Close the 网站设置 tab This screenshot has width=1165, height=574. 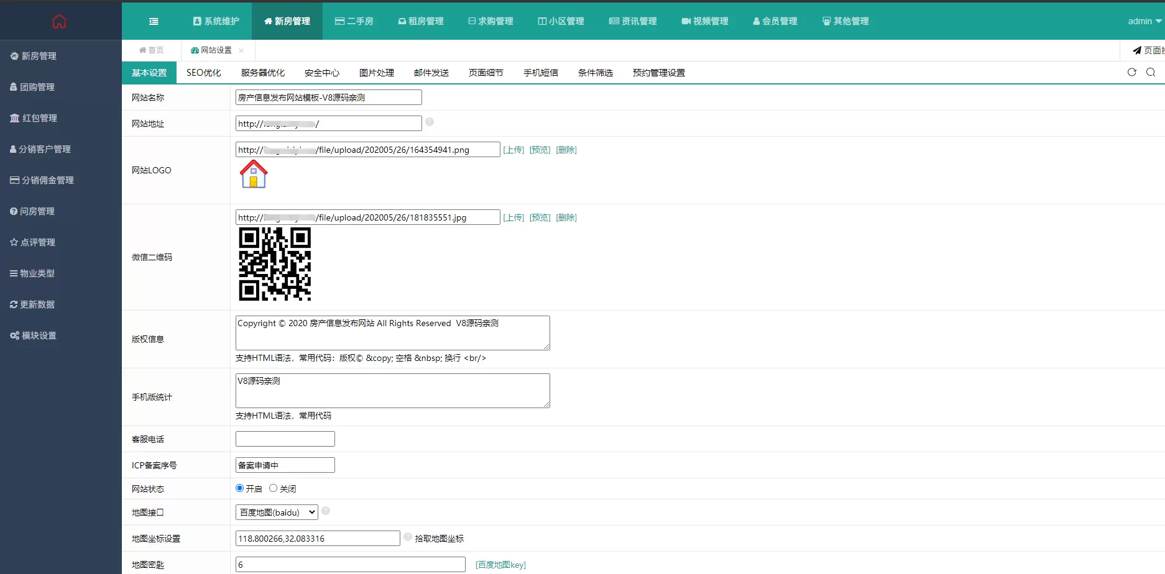pos(241,50)
